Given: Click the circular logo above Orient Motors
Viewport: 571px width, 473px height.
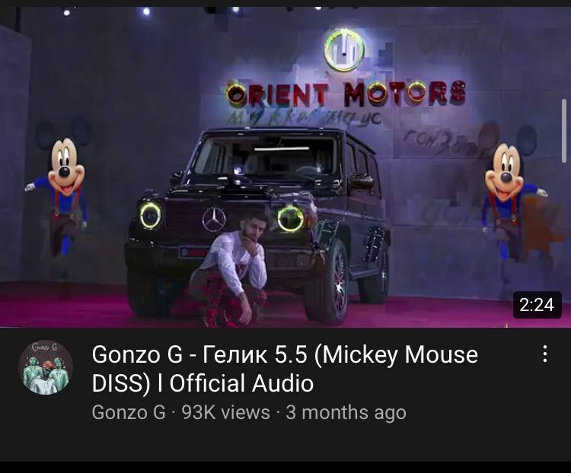Looking at the screenshot, I should pyautogui.click(x=344, y=49).
